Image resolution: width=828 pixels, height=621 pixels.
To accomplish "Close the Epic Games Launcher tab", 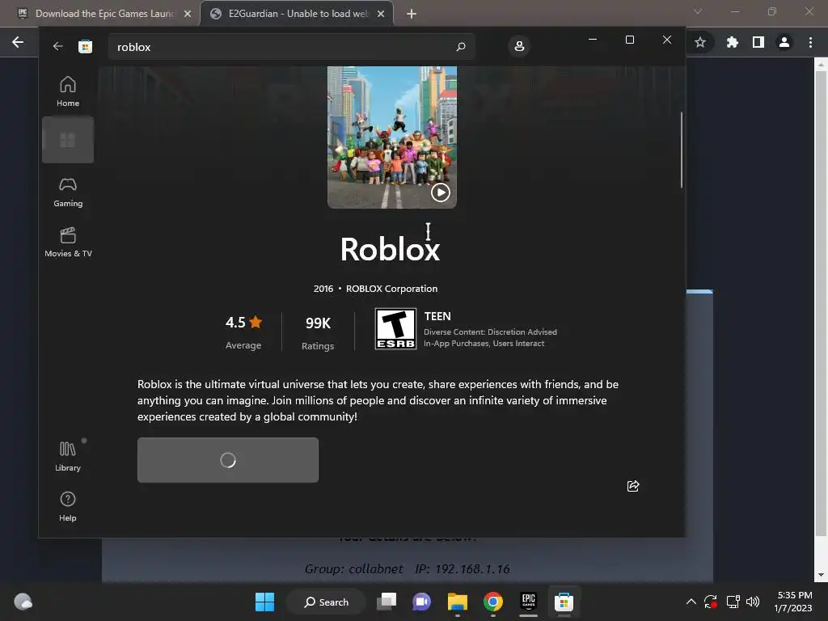I will (187, 14).
